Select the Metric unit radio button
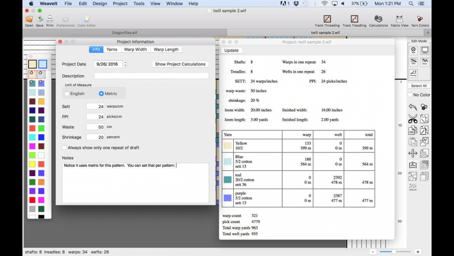 click(101, 94)
